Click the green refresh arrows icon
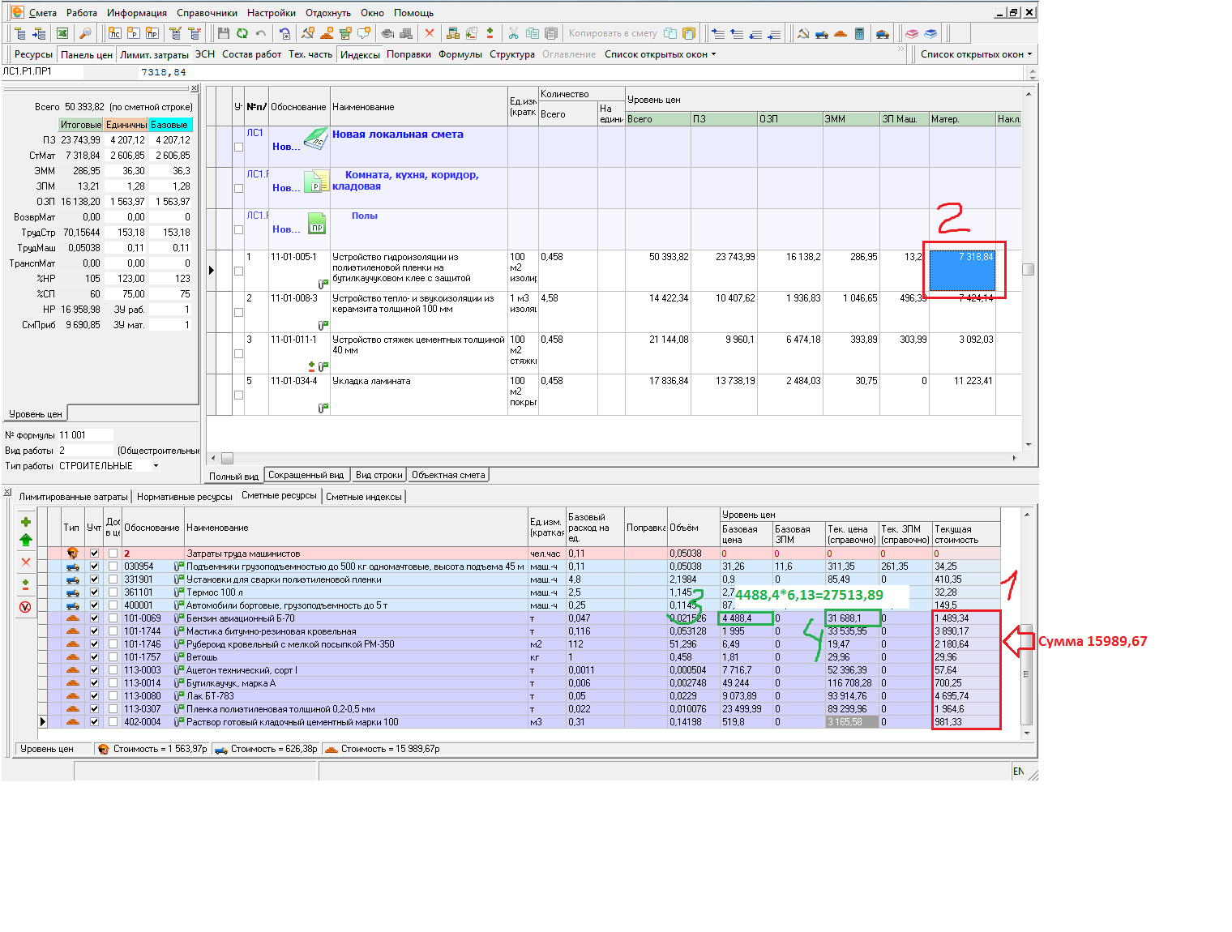The image size is (1232, 932). pos(242,33)
